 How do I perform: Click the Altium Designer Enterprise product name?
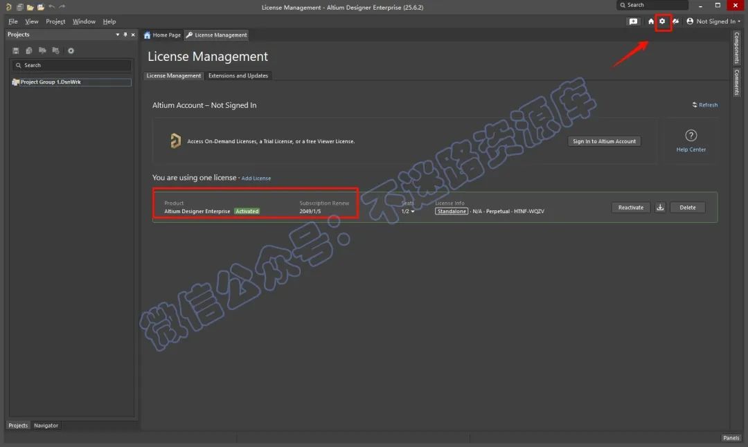(x=197, y=211)
